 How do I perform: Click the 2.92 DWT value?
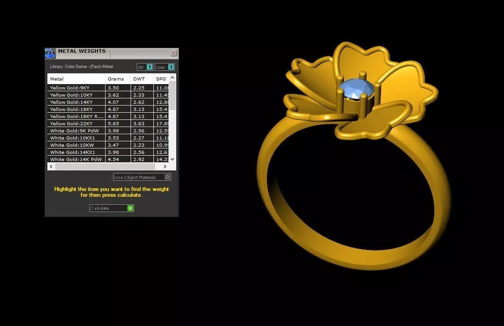[139, 159]
